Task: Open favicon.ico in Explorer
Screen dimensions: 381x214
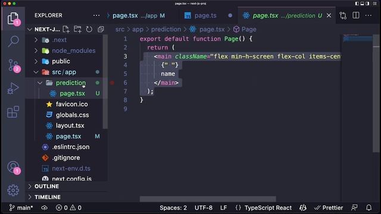Action: point(72,104)
